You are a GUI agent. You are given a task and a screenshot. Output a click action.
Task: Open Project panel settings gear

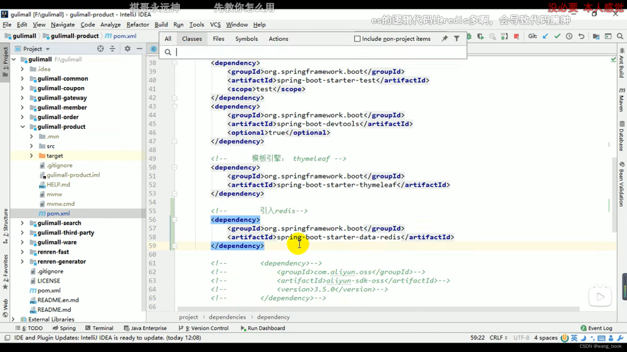[127, 49]
